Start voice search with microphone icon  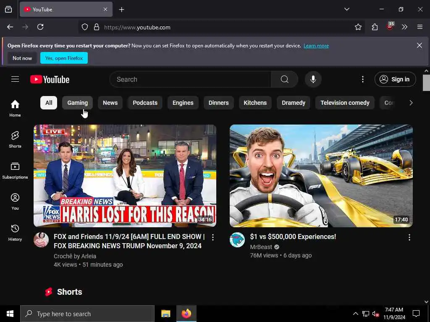click(313, 79)
